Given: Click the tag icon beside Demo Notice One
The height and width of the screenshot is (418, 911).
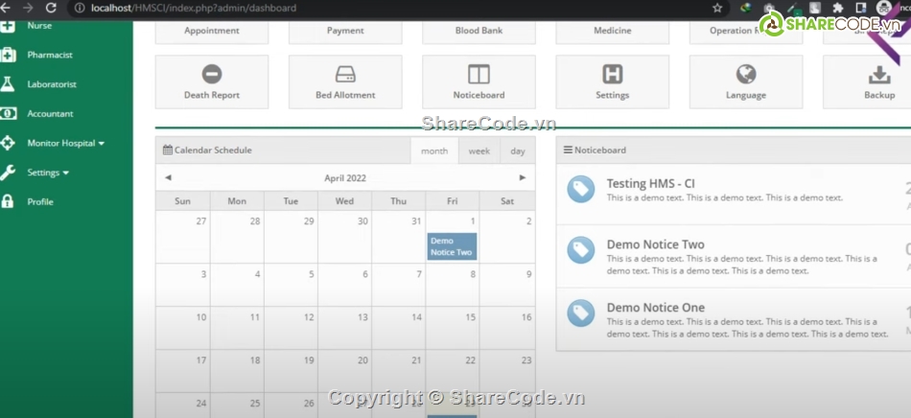Looking at the screenshot, I should 581,313.
